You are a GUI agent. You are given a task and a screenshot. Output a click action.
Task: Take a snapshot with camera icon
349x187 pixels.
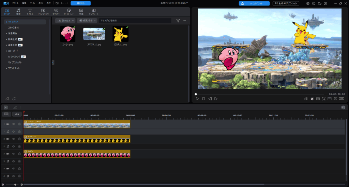[x=306, y=99]
